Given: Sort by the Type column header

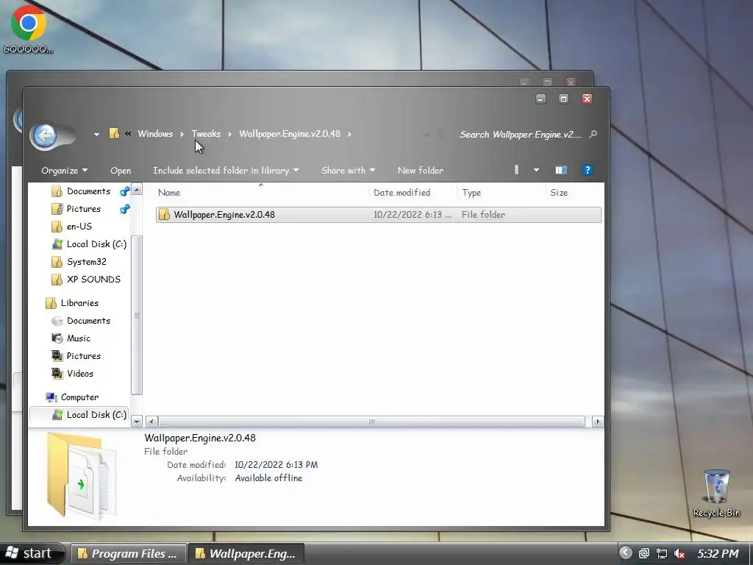Looking at the screenshot, I should (x=471, y=193).
